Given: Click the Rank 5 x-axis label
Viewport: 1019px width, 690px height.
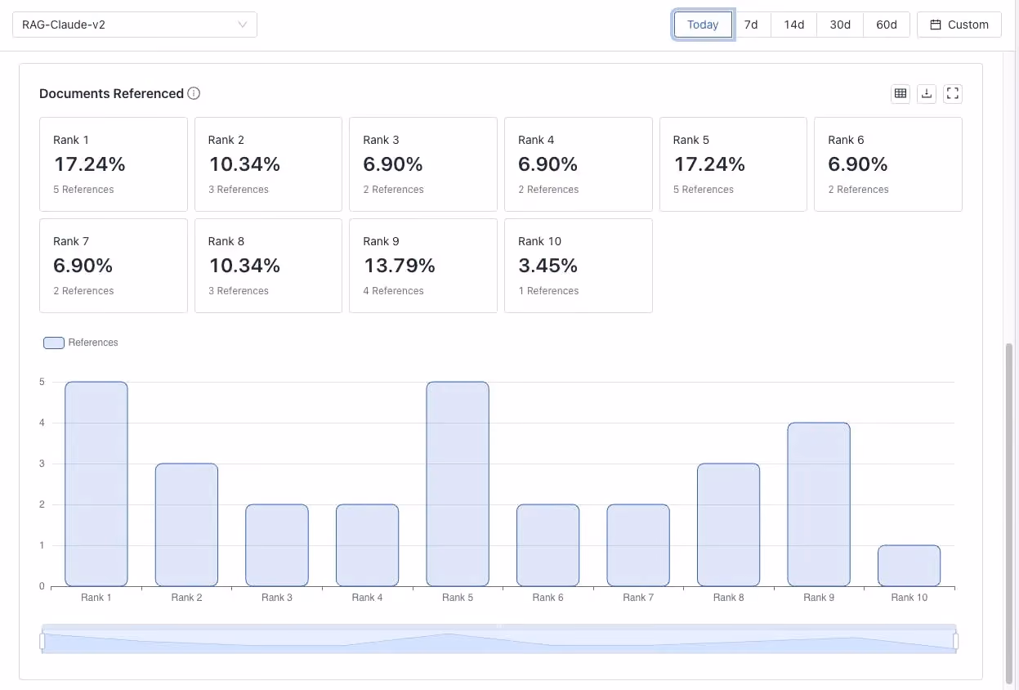Looking at the screenshot, I should click(458, 598).
